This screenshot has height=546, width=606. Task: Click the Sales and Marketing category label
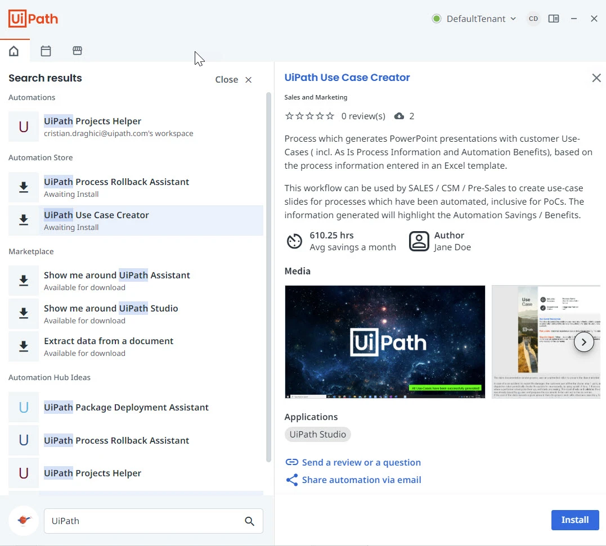[316, 97]
